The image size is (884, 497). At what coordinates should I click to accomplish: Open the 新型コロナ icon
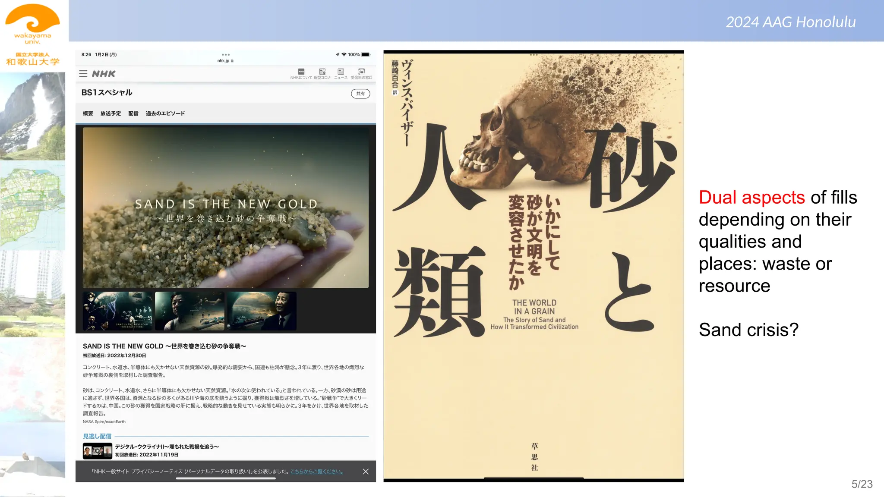coord(322,74)
